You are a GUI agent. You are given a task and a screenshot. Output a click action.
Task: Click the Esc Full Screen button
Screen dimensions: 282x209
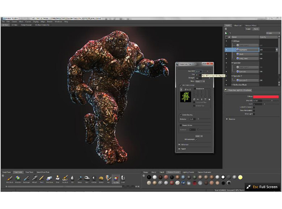pos(262,187)
